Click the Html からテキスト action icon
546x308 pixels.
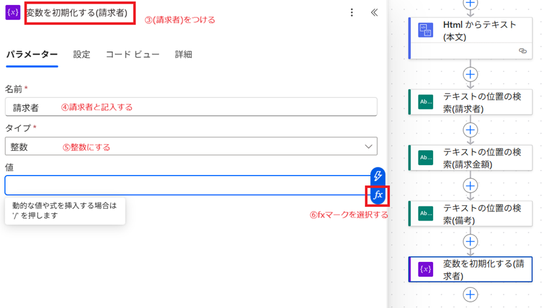(426, 31)
